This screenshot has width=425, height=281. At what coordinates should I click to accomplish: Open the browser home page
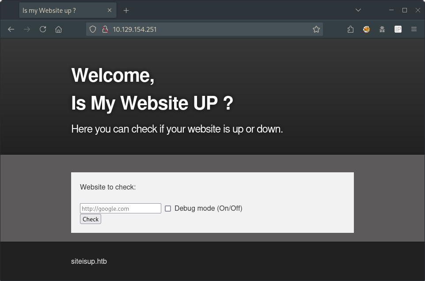(58, 29)
